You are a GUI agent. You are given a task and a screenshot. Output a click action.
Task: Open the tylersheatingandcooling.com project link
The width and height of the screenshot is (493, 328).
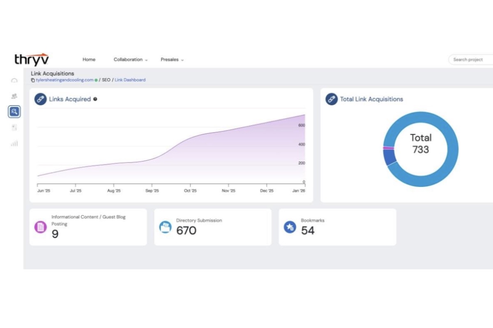(65, 80)
